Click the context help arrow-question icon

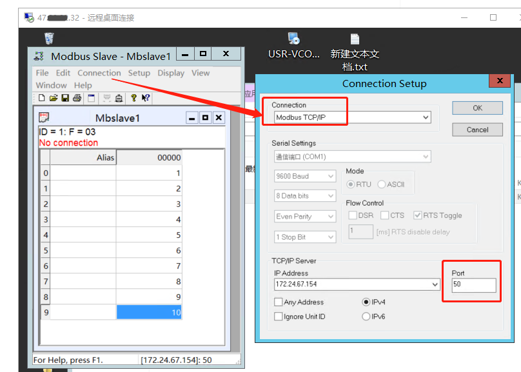coord(146,98)
